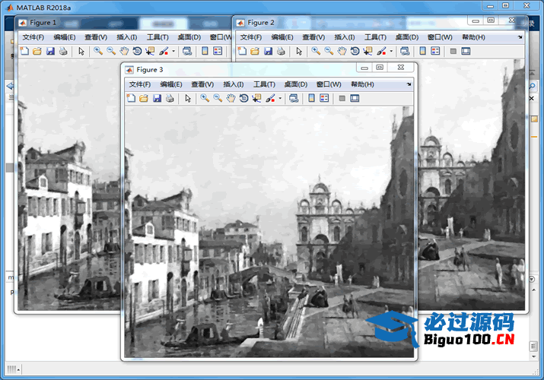Show Plot Tools and dock Figure 3
The height and width of the screenshot is (380, 544).
pos(355,98)
